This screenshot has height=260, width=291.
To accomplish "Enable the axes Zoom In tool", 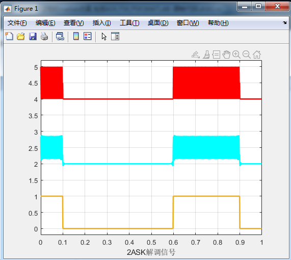I will pyautogui.click(x=236, y=55).
